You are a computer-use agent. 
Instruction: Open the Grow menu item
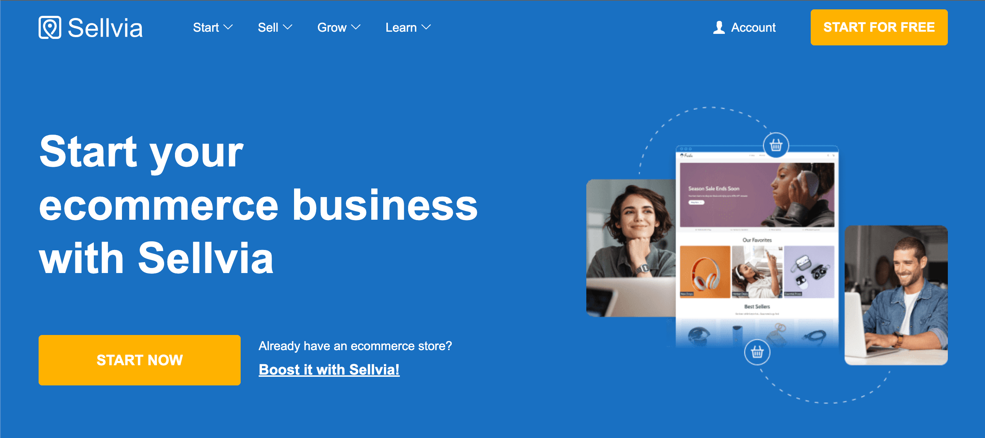pos(332,27)
